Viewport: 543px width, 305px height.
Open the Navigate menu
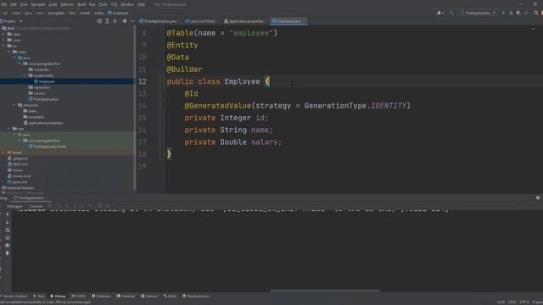[38, 4]
